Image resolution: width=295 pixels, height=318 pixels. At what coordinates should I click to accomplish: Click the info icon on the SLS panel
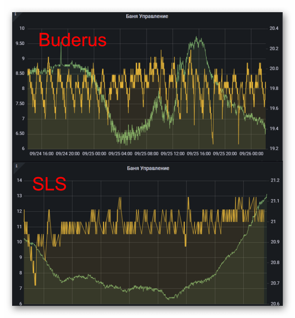(16, 166)
